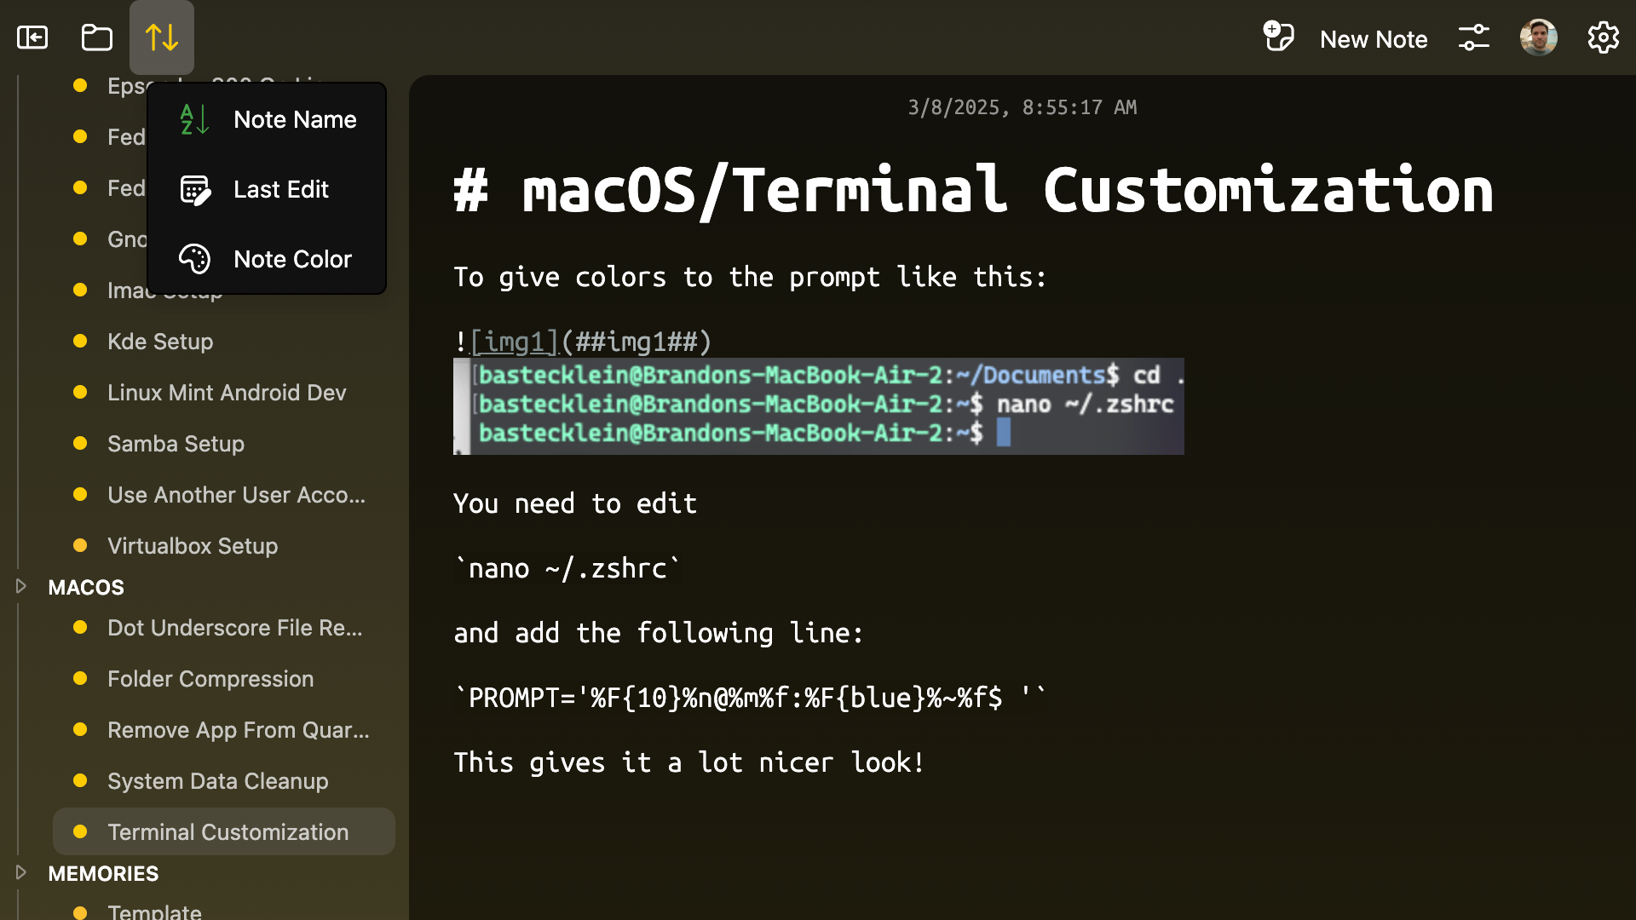Collapse the MEMORIES folder triangle
The width and height of the screenshot is (1636, 920).
(x=21, y=872)
